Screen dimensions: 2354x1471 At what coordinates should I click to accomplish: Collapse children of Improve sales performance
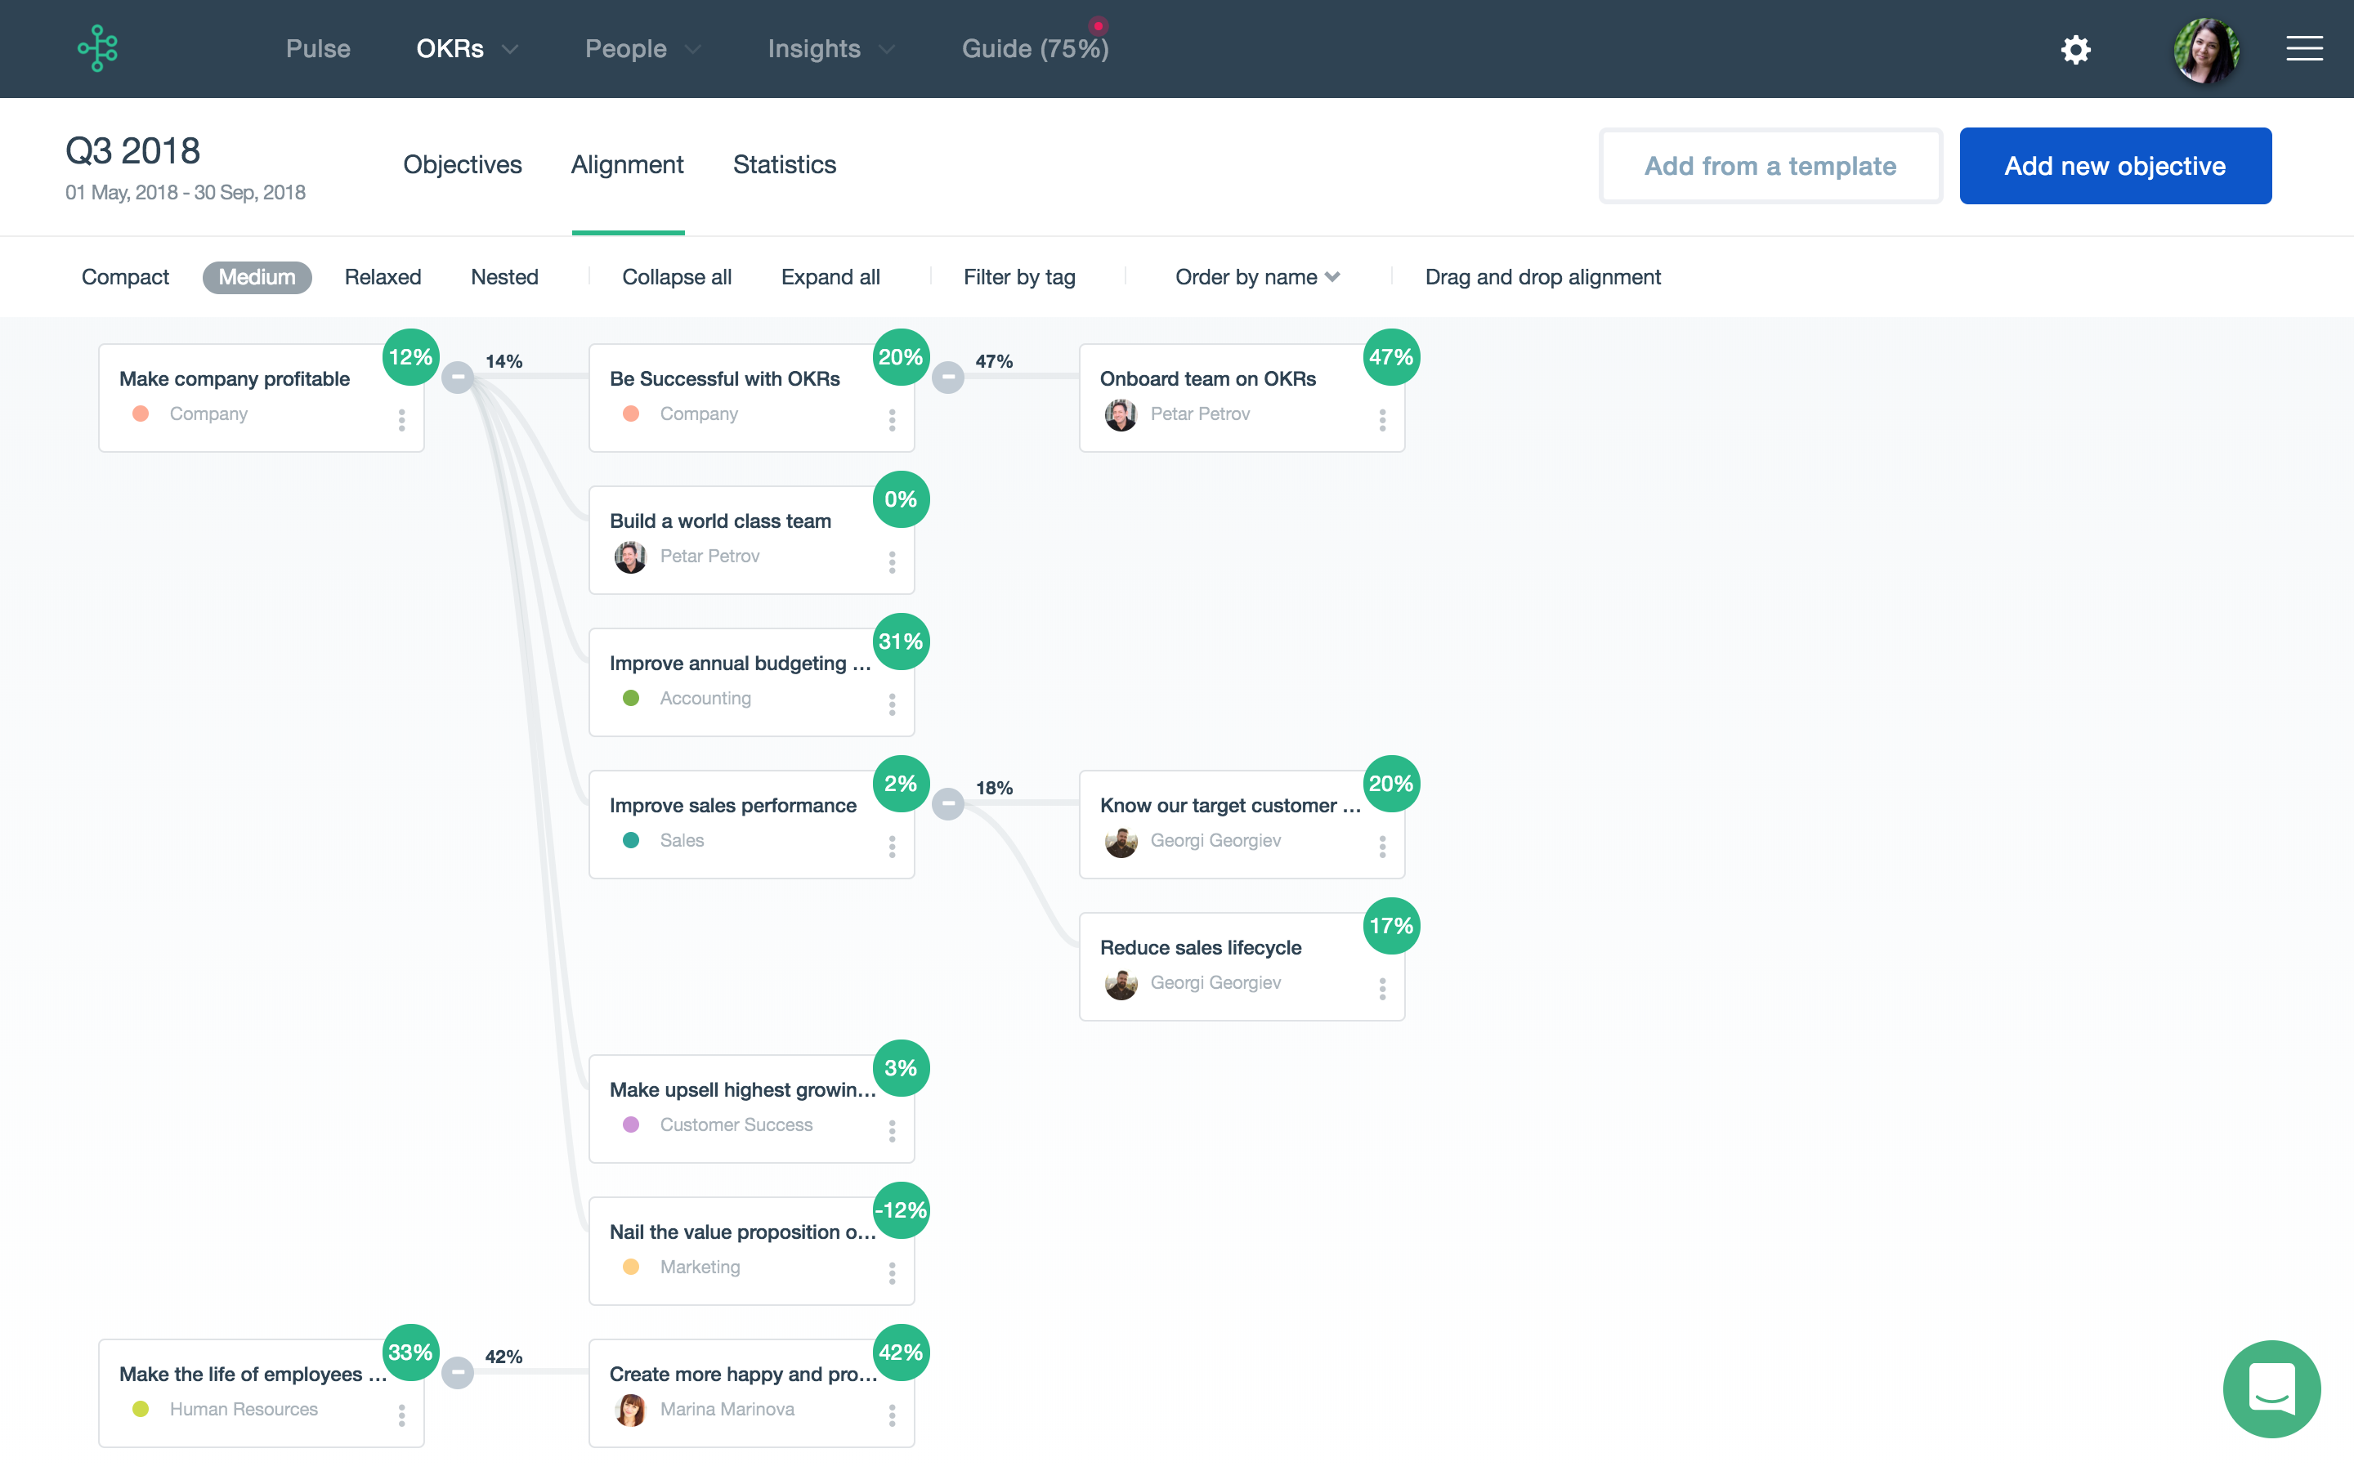click(948, 803)
